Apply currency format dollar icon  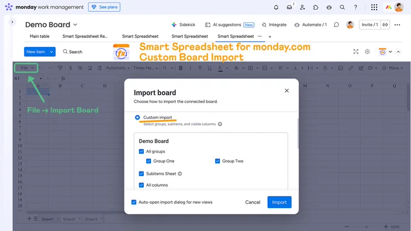point(71,68)
